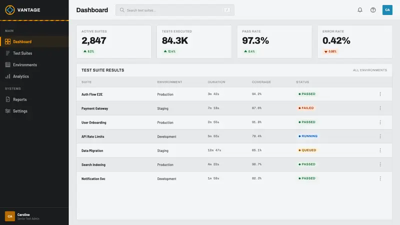Screen dimensions: 400x225
Task: Click the Analytics bar chart icon
Action: 7,76
